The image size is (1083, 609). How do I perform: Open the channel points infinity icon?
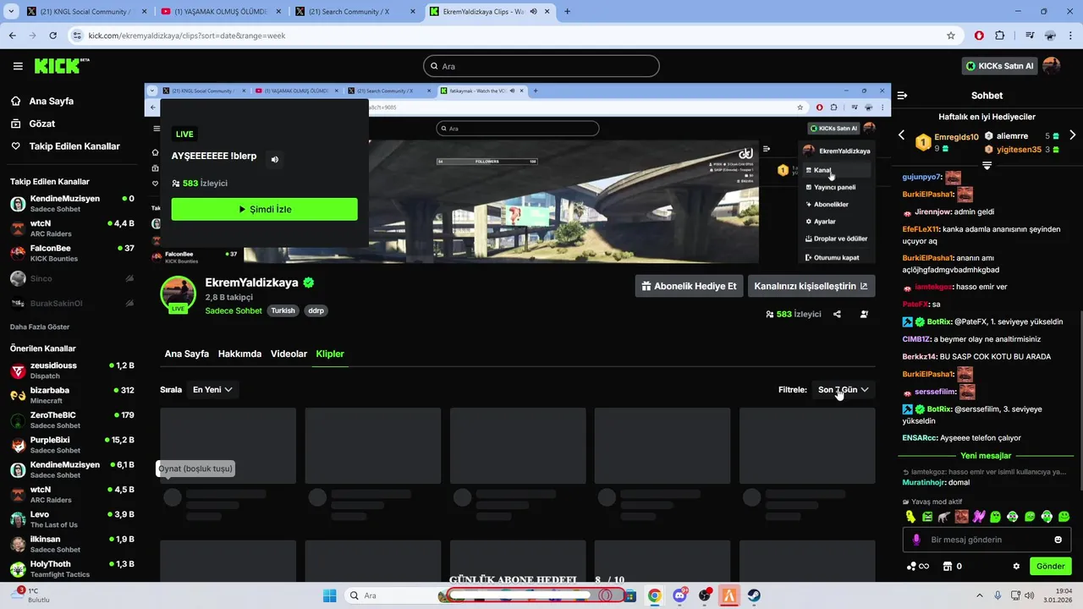[918, 566]
